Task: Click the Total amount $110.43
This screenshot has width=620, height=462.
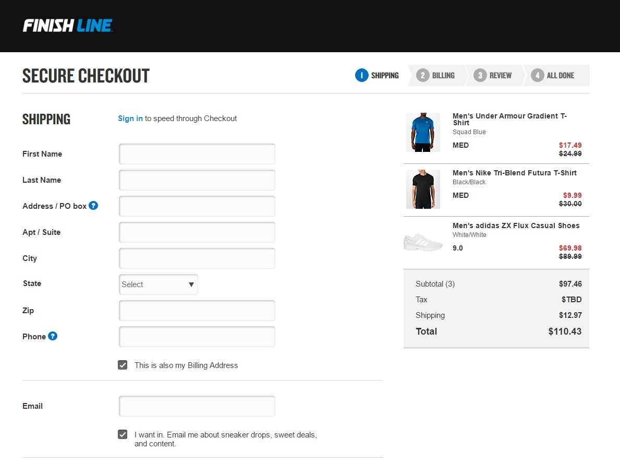Action: tap(565, 331)
